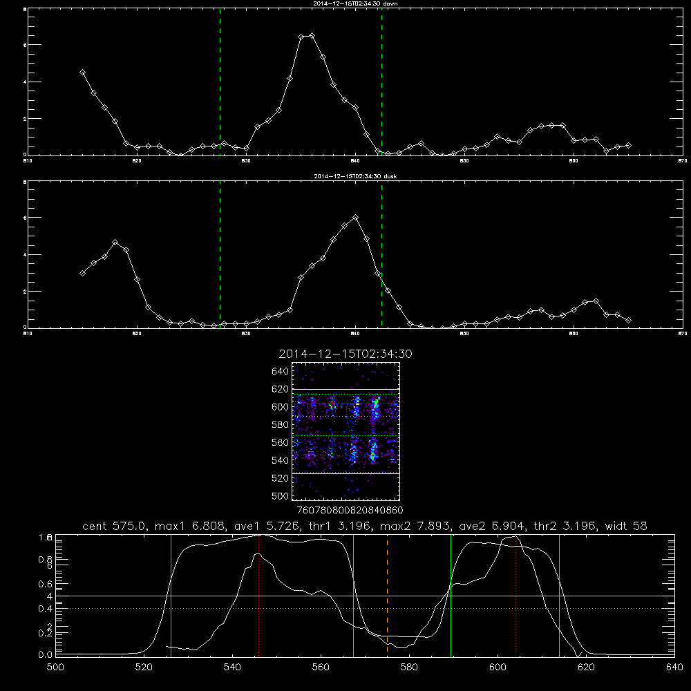Click the right green dashed line in dawn plot
The image size is (691, 691).
click(x=381, y=82)
